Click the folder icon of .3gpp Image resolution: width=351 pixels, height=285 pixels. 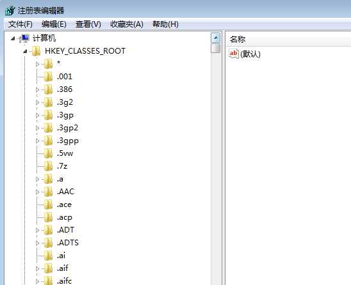coord(48,141)
